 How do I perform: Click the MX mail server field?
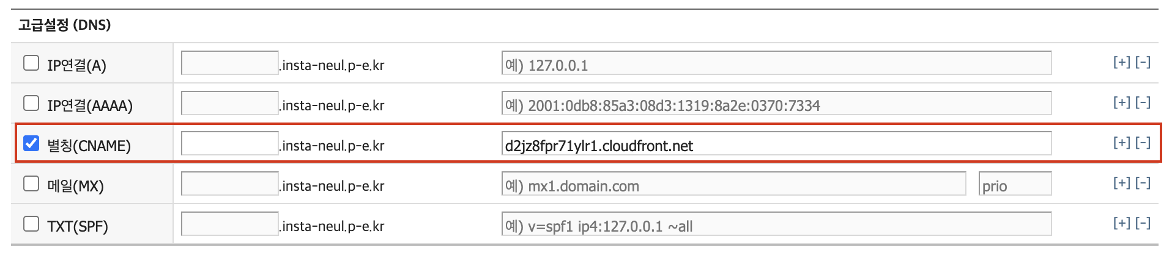(733, 184)
